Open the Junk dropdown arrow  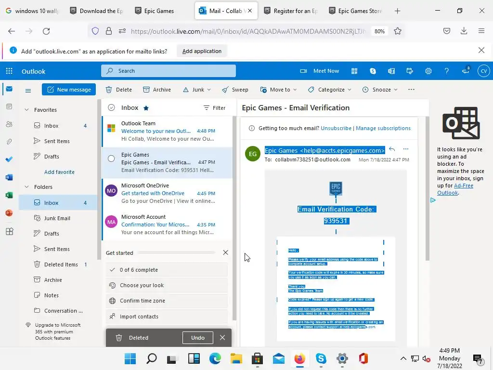[209, 90]
